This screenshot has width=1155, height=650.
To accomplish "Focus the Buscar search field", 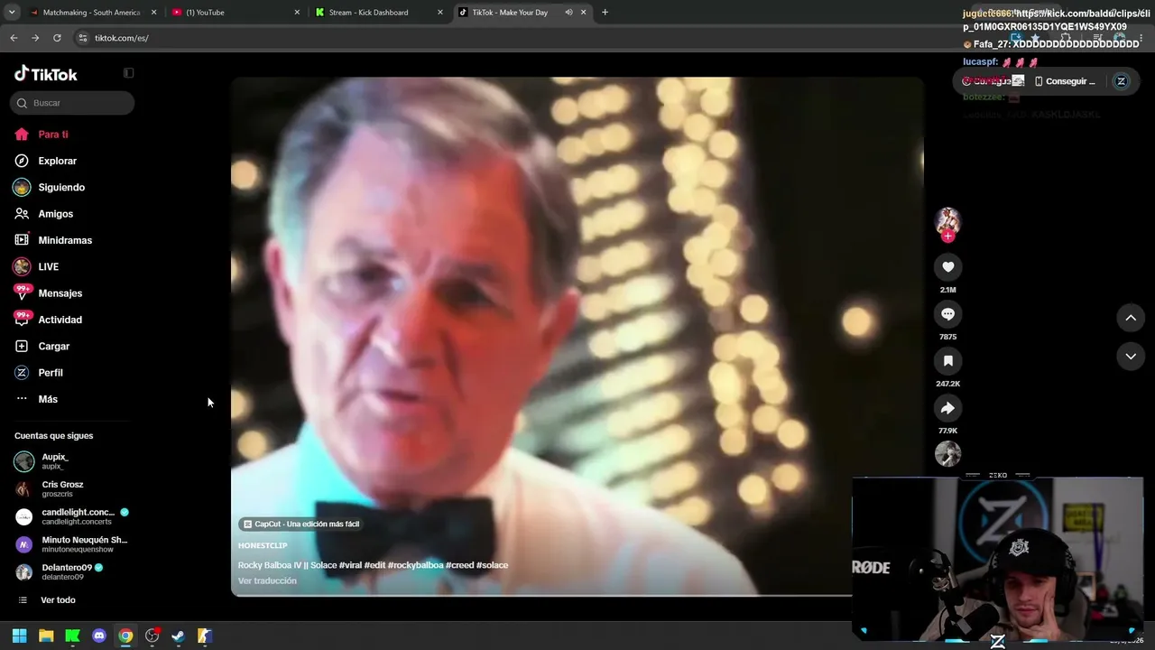I will click(x=72, y=103).
